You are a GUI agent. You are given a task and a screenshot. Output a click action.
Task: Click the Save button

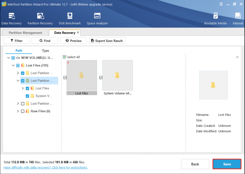(x=227, y=164)
